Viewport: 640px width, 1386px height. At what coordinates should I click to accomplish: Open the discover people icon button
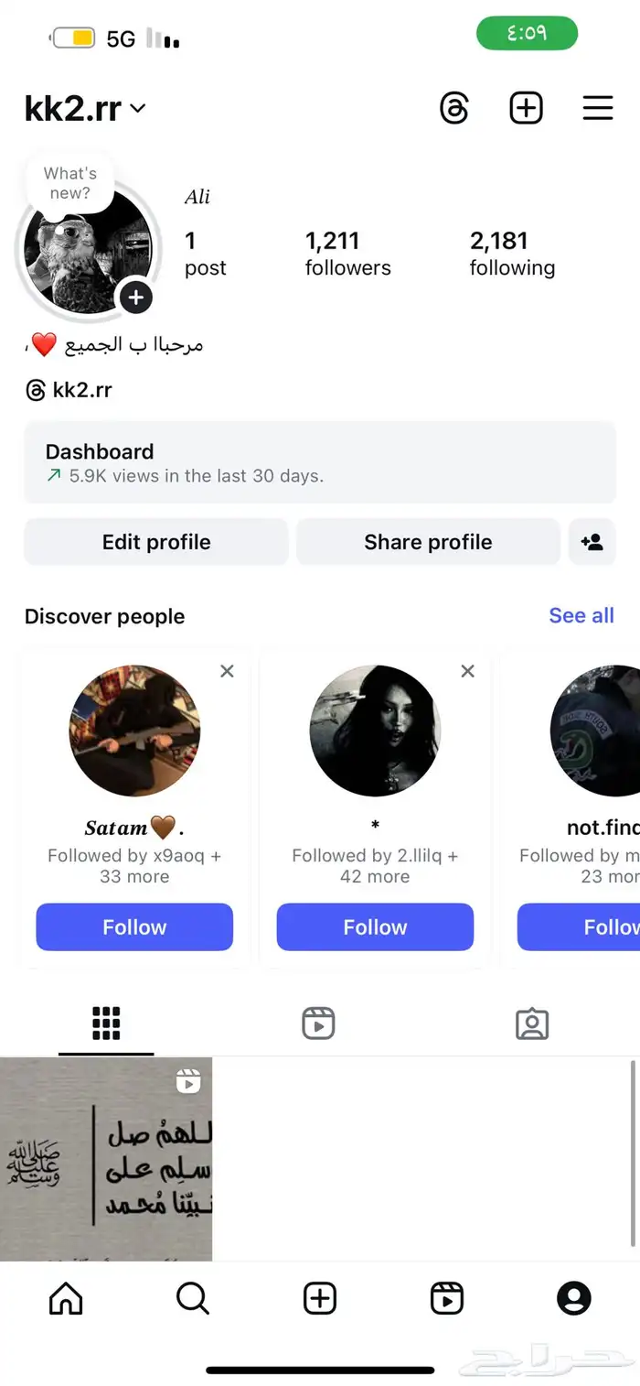click(x=592, y=542)
